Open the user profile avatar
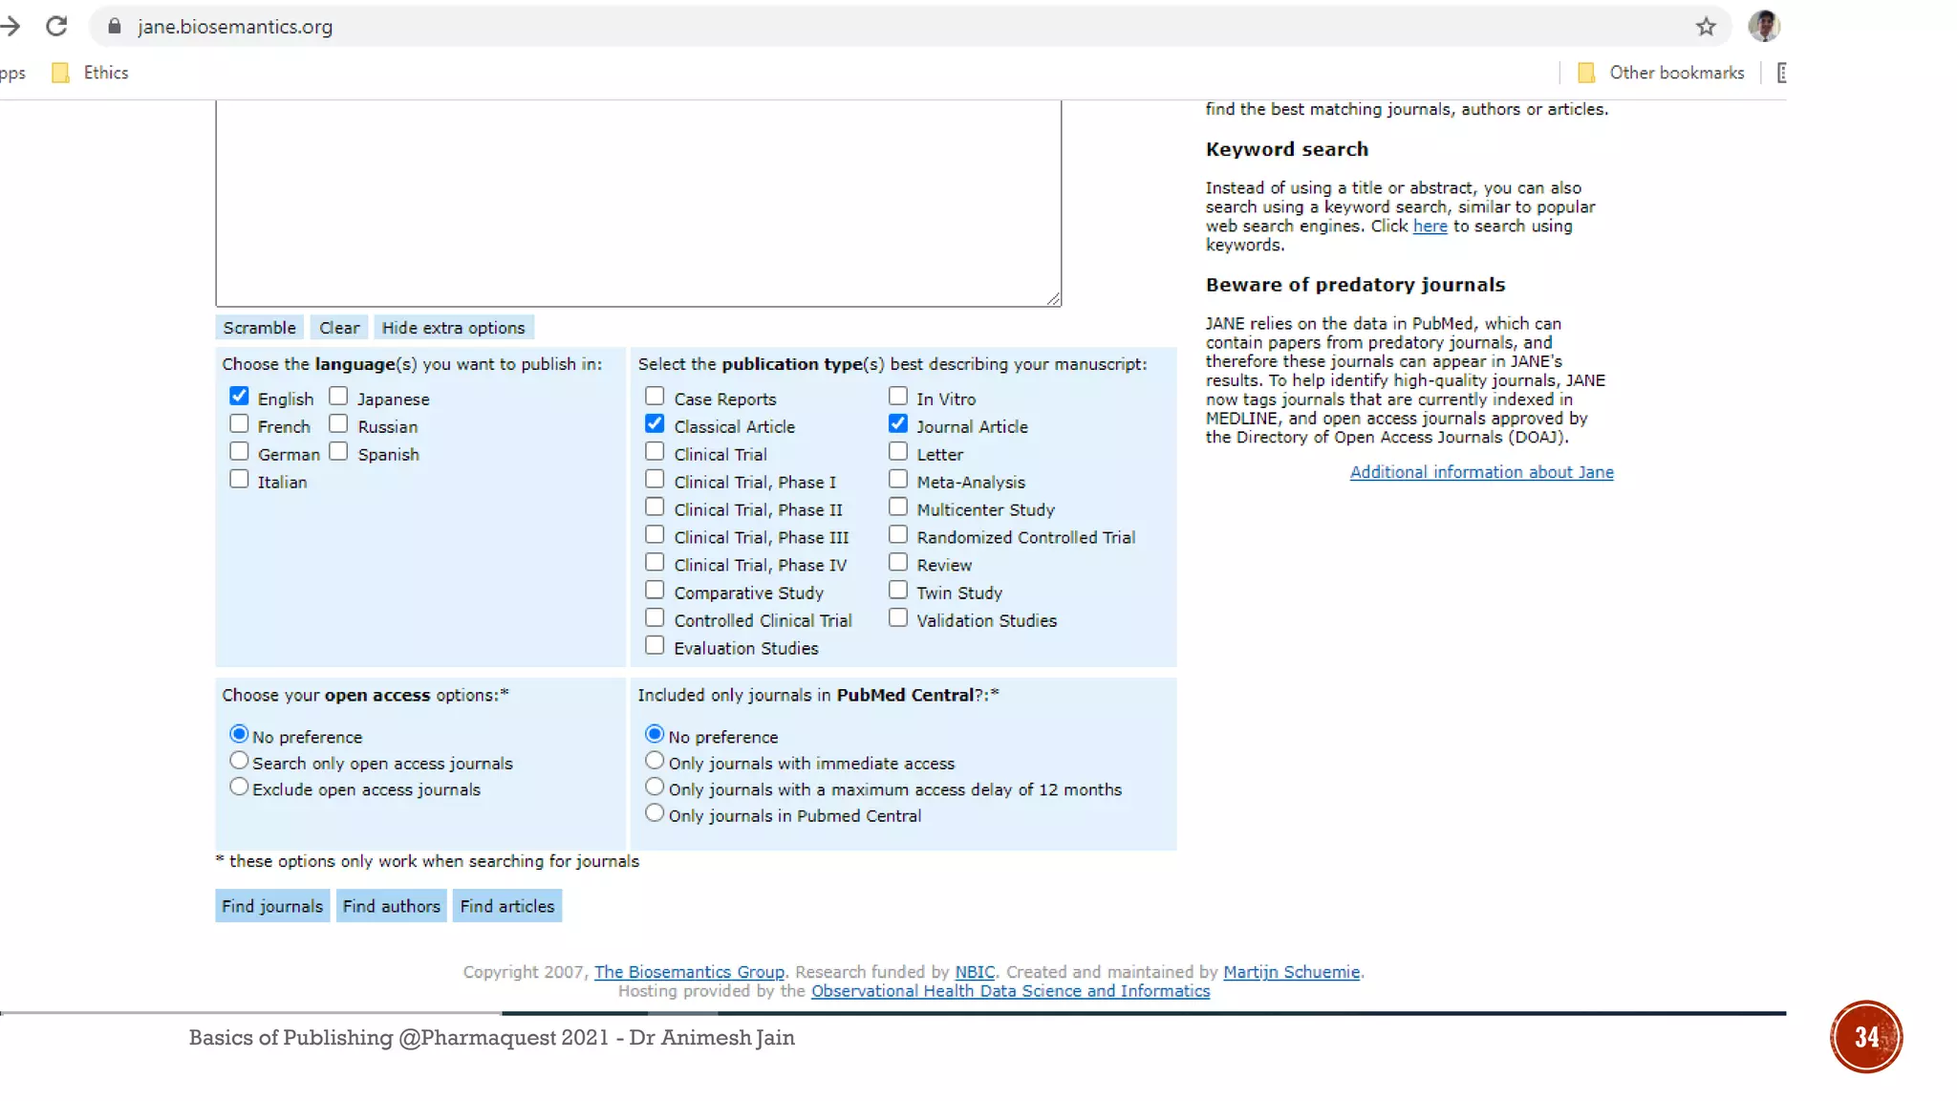The width and height of the screenshot is (1957, 1101). (x=1763, y=27)
